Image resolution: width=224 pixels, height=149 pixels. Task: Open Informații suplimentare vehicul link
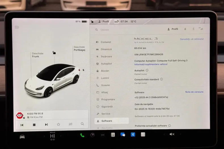151,64
